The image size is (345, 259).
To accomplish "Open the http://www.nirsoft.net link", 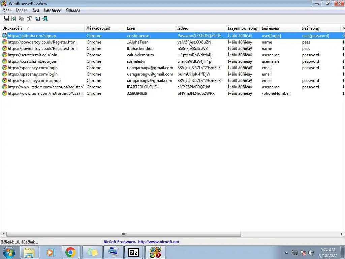I will pos(159,242).
